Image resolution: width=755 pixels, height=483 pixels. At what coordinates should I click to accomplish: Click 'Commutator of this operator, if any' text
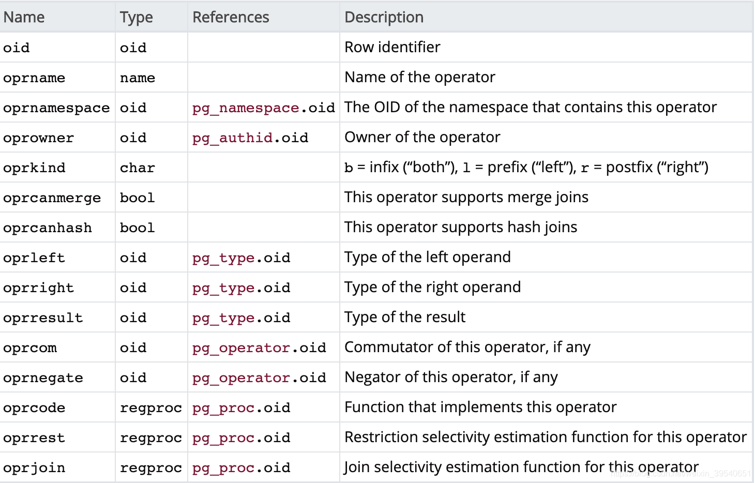(467, 347)
